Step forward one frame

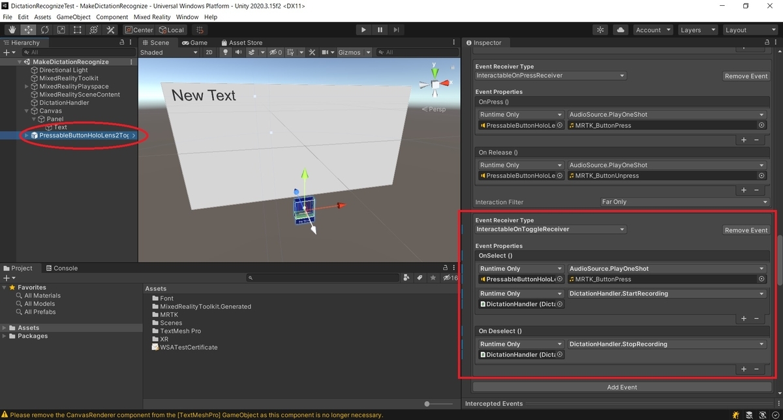396,30
